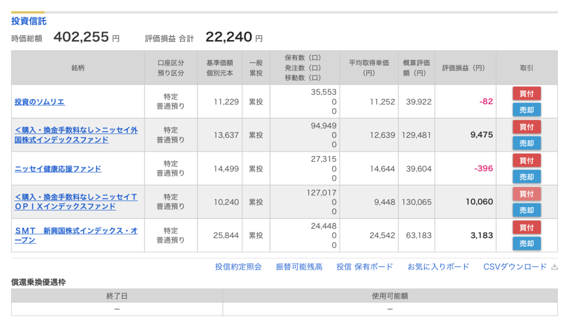Click the 銘柄 column header

click(x=78, y=68)
